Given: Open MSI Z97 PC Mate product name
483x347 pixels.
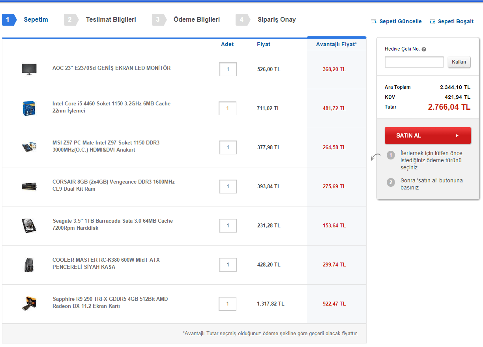Looking at the screenshot, I should 106,146.
